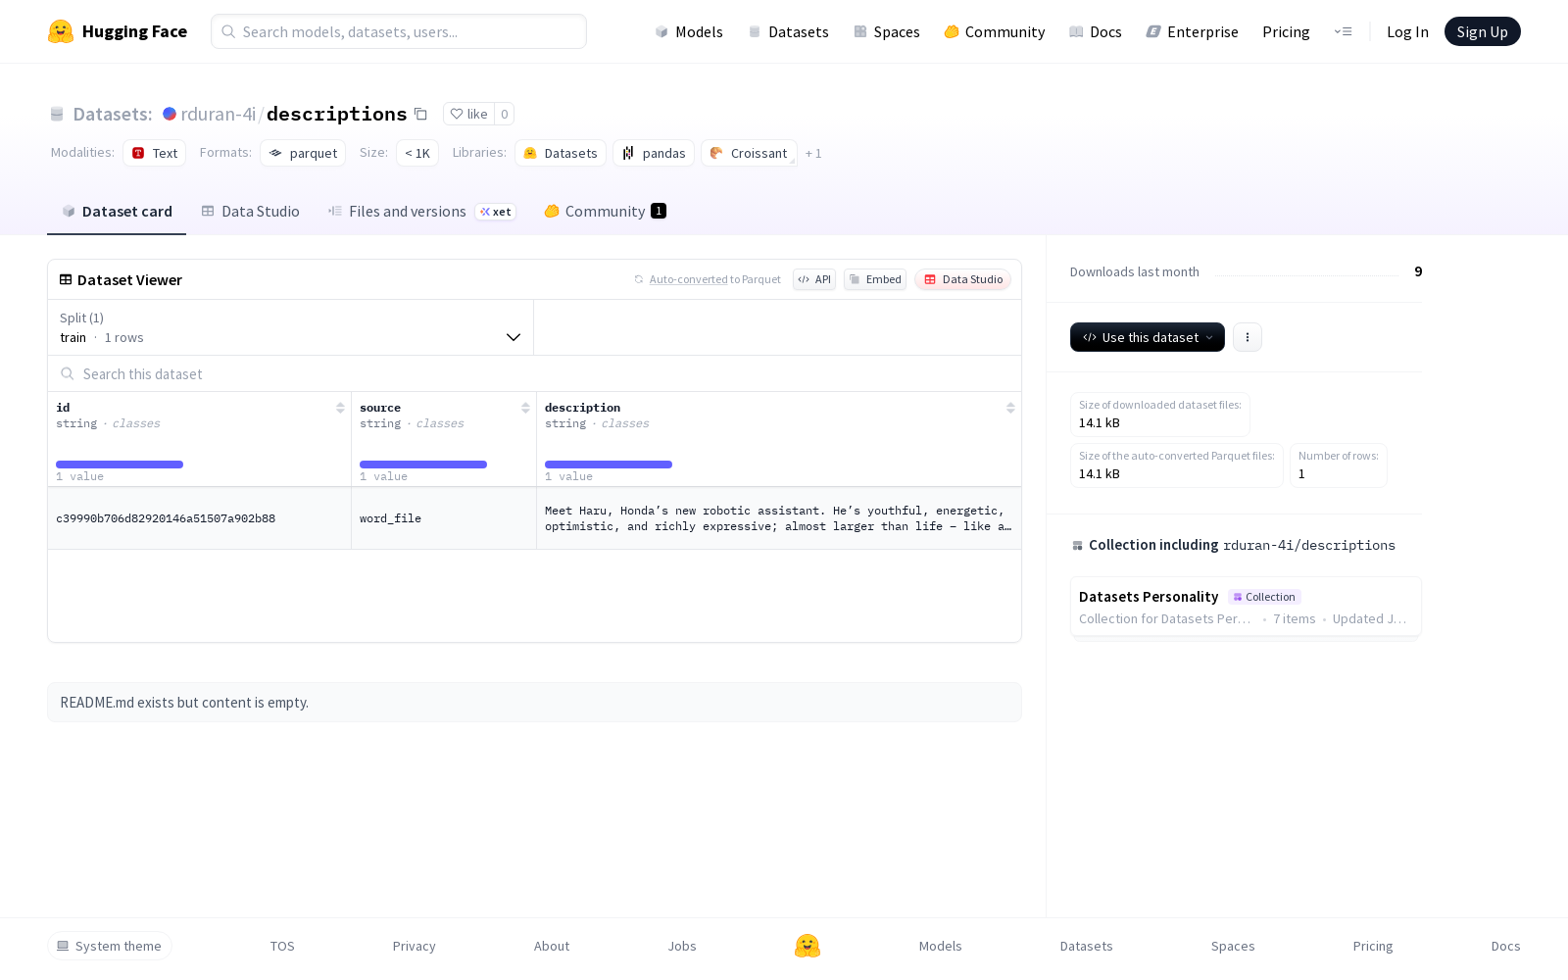Open Models in top navigation
This screenshot has width=1568, height=980.
(x=689, y=31)
